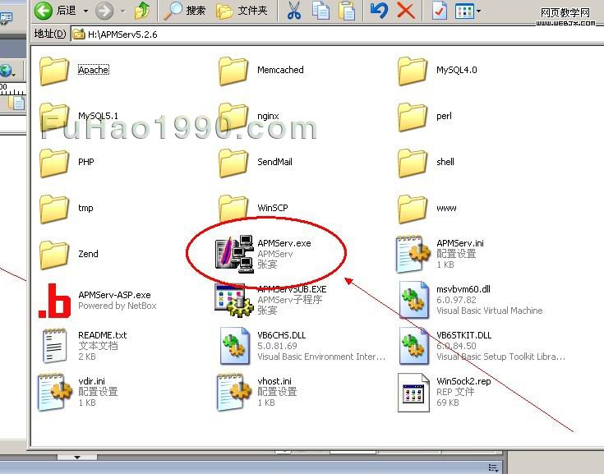Open the Views icon in the toolbar

point(464,11)
